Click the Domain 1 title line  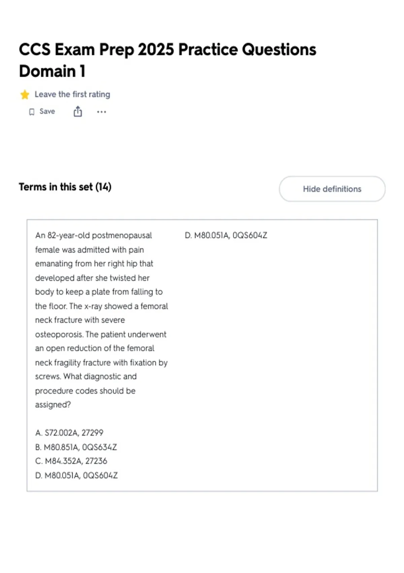[x=53, y=71]
